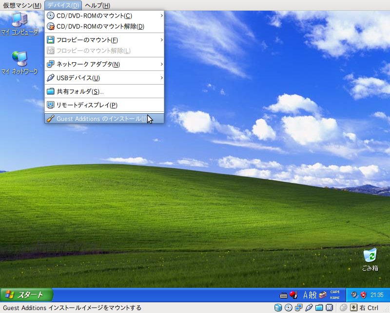Click the USB plug icon in menu
390x313 pixels.
tap(51, 78)
